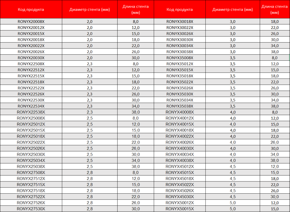The width and height of the screenshot is (290, 212).
Task: Click the RONYX40038X product code cell
Action: click(x=180, y=160)
